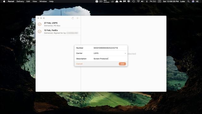This screenshot has height=114, width=202.
Task: Click the 'Delivered, PO Box' status text
Action: pos(52,26)
